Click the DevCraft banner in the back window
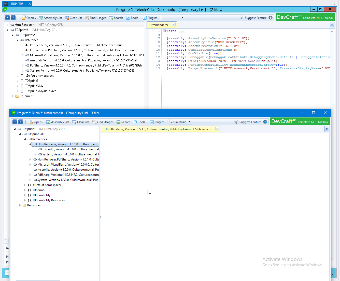 coord(305,17)
